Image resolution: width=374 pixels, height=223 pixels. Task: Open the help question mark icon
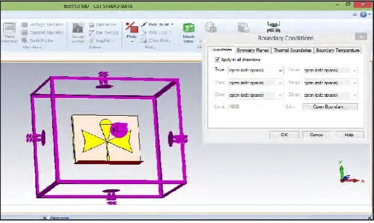point(363,15)
